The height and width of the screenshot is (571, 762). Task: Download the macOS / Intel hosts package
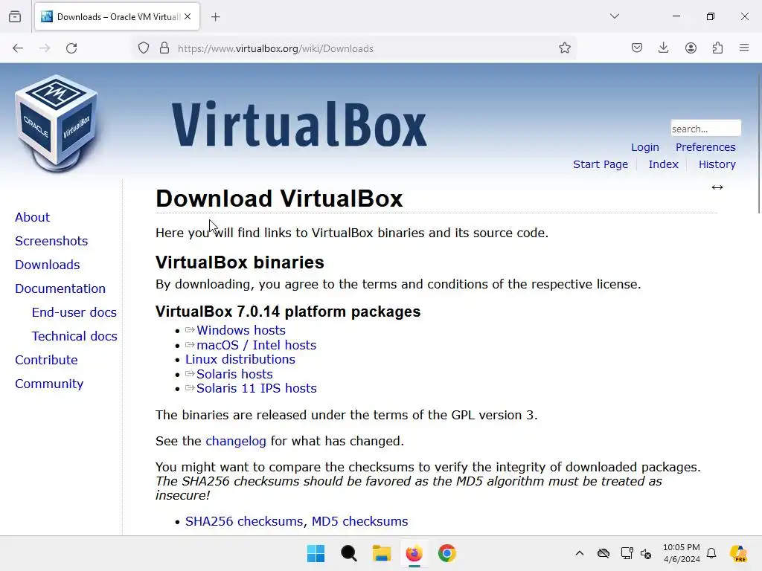tap(256, 345)
